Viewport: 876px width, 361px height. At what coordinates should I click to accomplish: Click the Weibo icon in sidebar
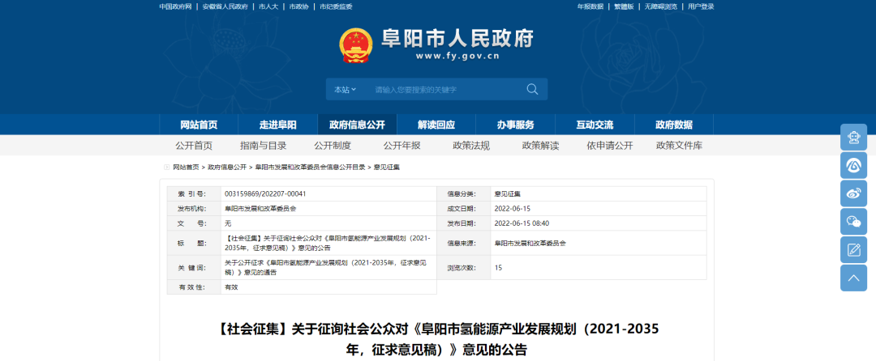(x=853, y=193)
